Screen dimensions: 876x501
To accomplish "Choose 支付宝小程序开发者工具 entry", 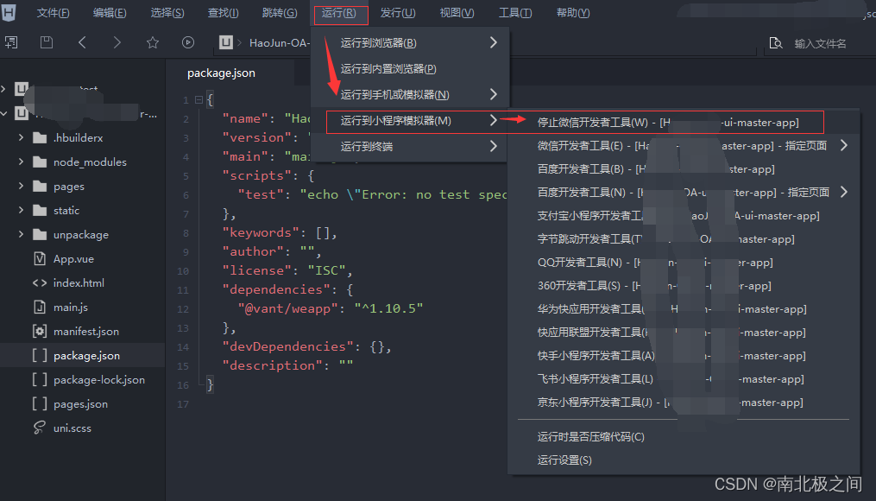I will click(x=684, y=216).
